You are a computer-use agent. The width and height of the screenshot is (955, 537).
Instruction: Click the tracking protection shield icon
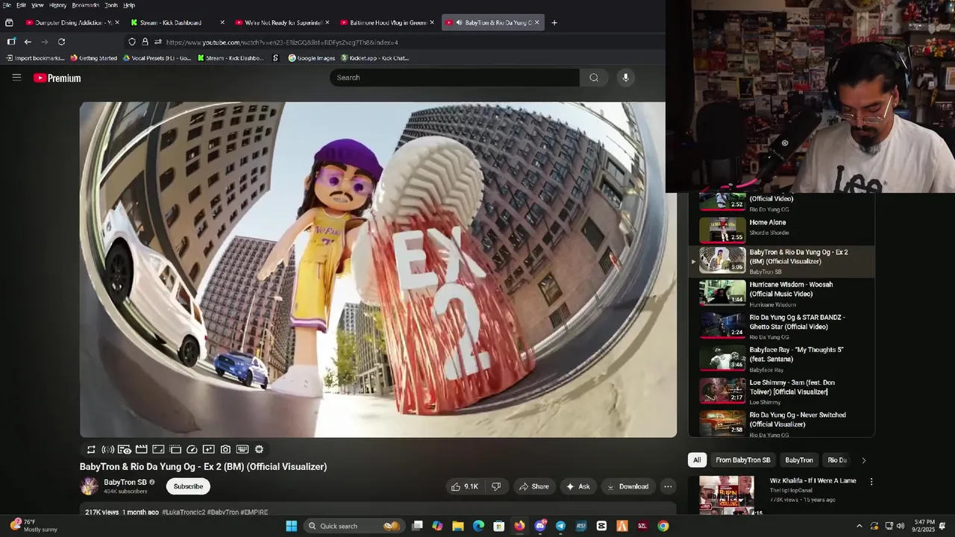coord(132,42)
